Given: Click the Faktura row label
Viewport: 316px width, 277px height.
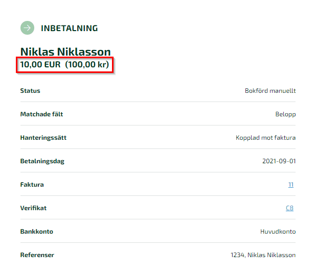Looking at the screenshot, I should point(32,185).
